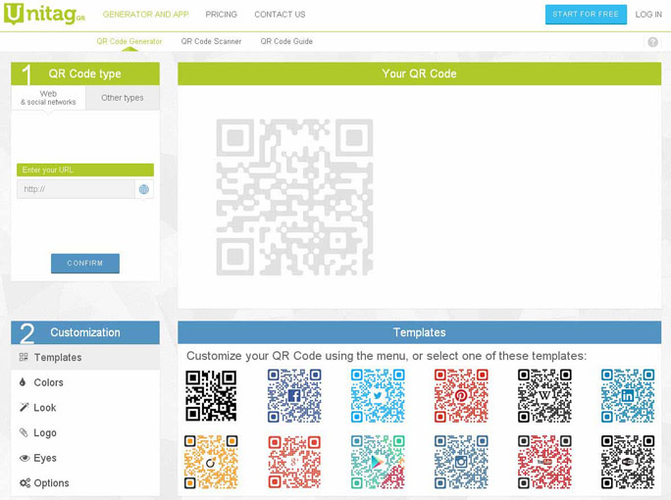Open the Options customization section
This screenshot has height=500, width=671.
[x=85, y=483]
